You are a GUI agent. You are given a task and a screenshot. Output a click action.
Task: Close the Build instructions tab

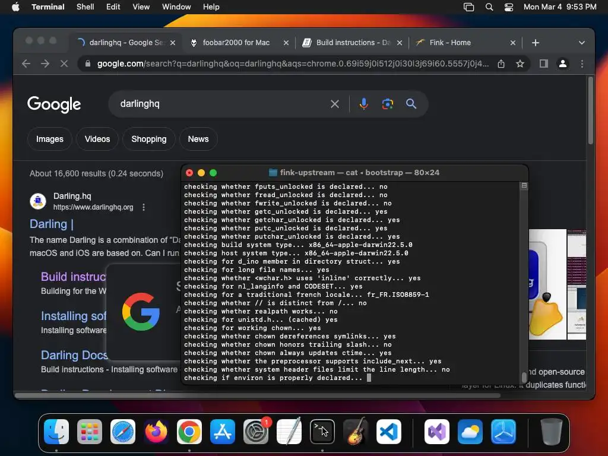tap(400, 43)
